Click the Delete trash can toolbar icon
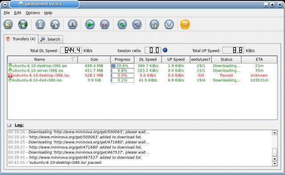 point(41,24)
